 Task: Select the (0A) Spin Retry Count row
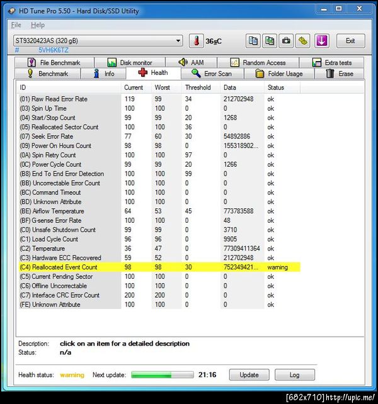(x=159, y=155)
